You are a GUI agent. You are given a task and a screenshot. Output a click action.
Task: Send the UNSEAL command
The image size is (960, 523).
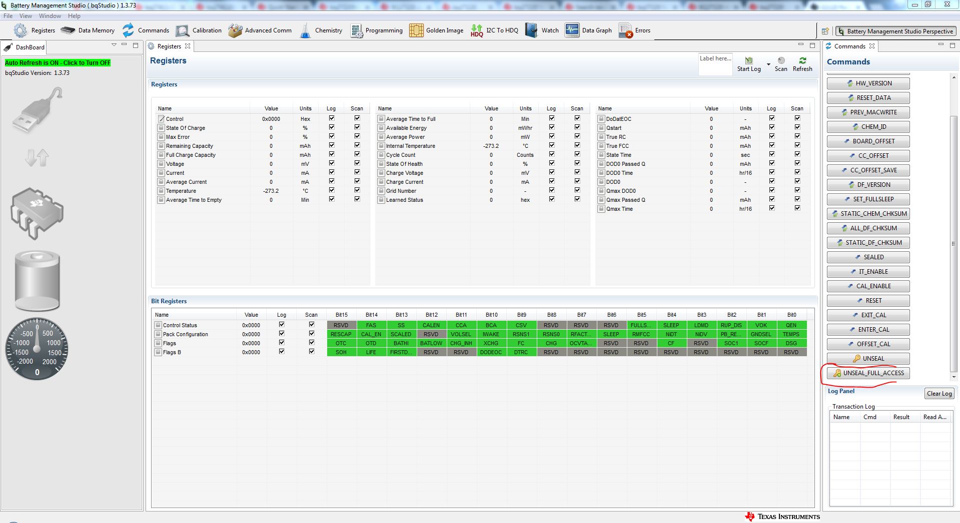click(x=868, y=359)
